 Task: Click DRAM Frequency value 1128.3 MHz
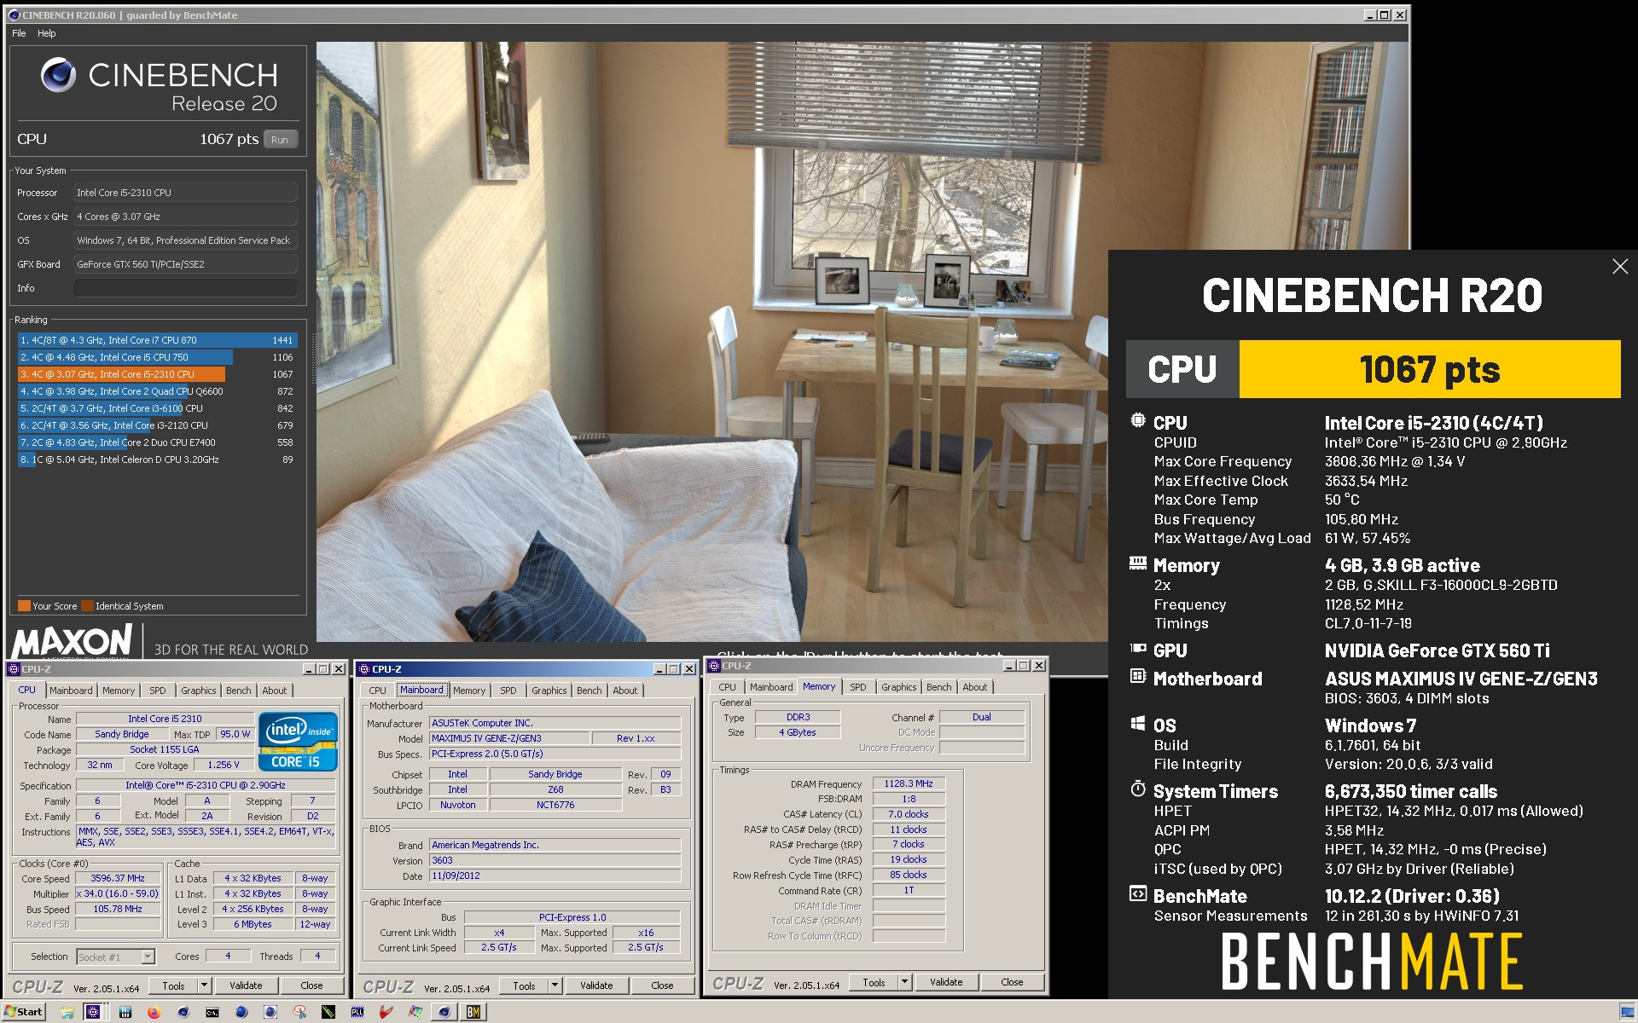coord(908,783)
